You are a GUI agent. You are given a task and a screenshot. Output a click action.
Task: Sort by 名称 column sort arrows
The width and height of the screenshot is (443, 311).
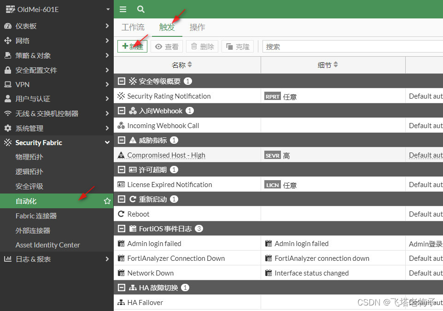[x=190, y=65]
